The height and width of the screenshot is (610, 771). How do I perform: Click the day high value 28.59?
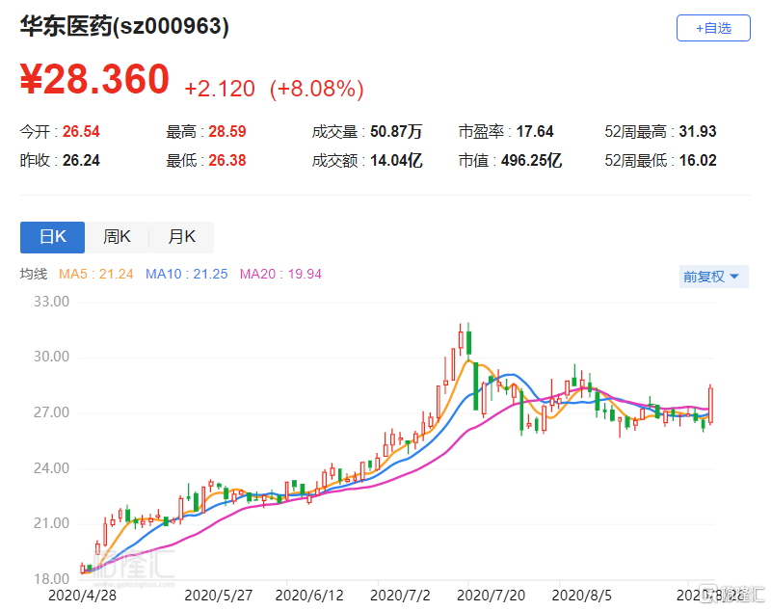pyautogui.click(x=227, y=132)
